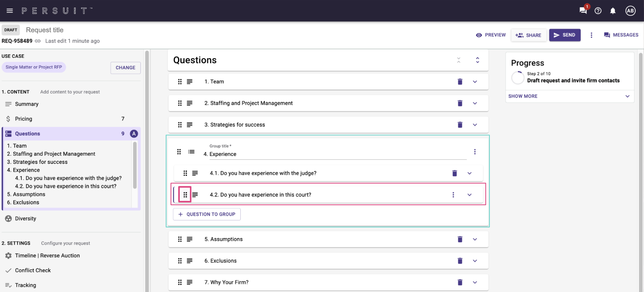Jump to 4.2 court question in outline
This screenshot has width=644, height=292.
click(x=65, y=186)
